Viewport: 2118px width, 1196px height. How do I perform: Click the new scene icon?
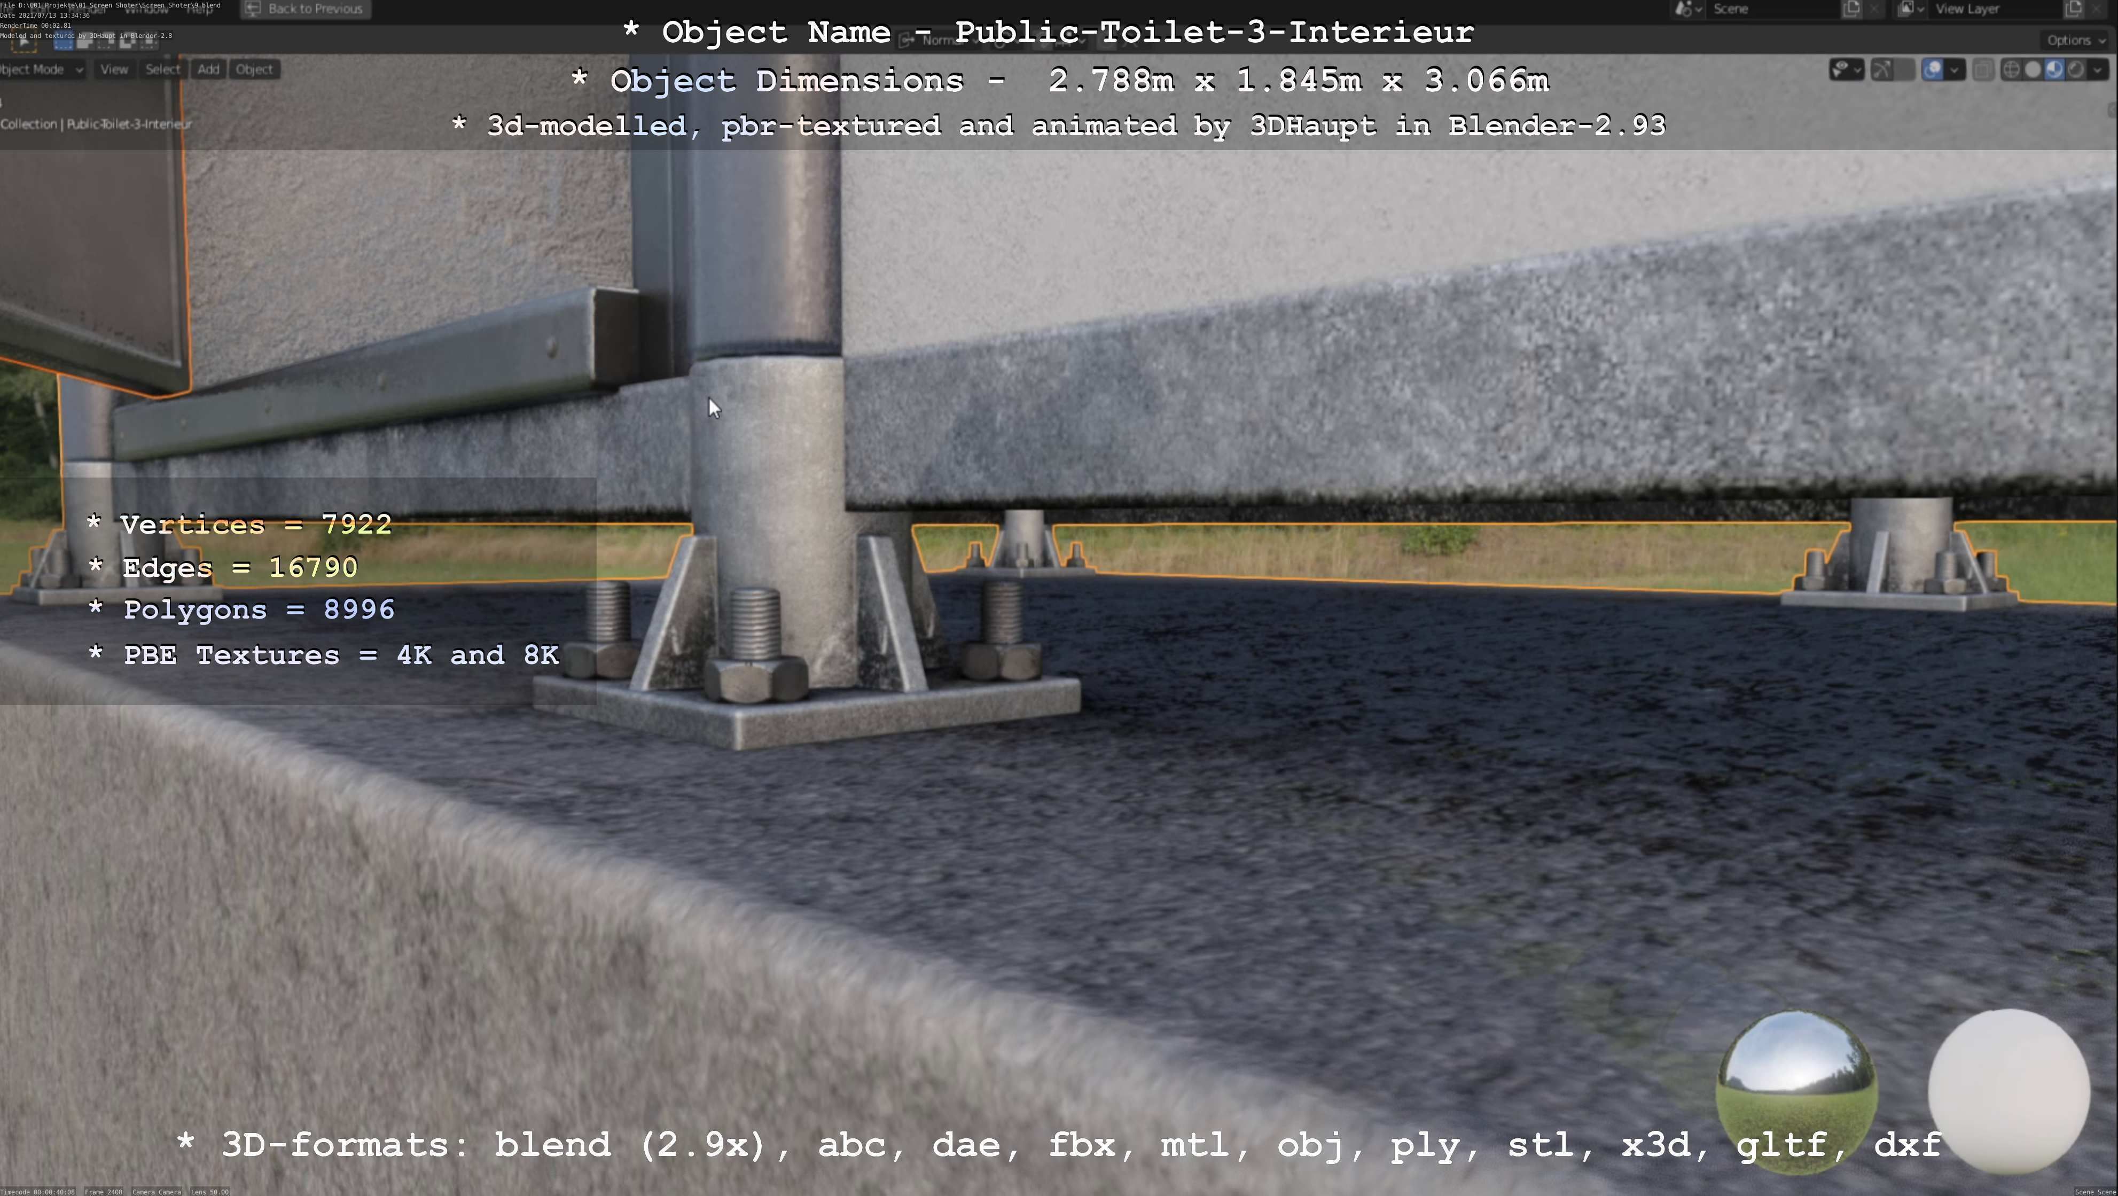(x=1851, y=9)
